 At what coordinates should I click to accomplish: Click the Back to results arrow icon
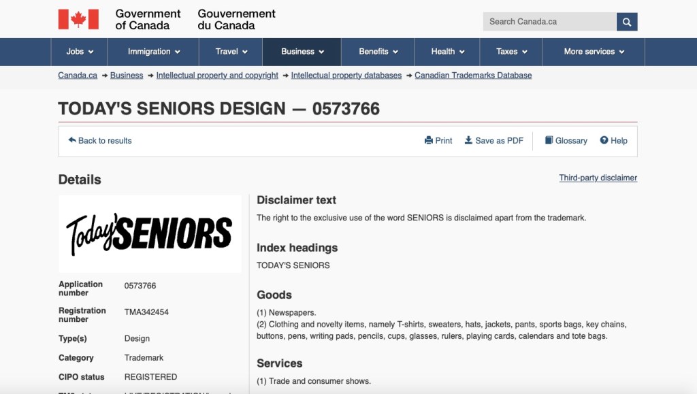(x=72, y=140)
